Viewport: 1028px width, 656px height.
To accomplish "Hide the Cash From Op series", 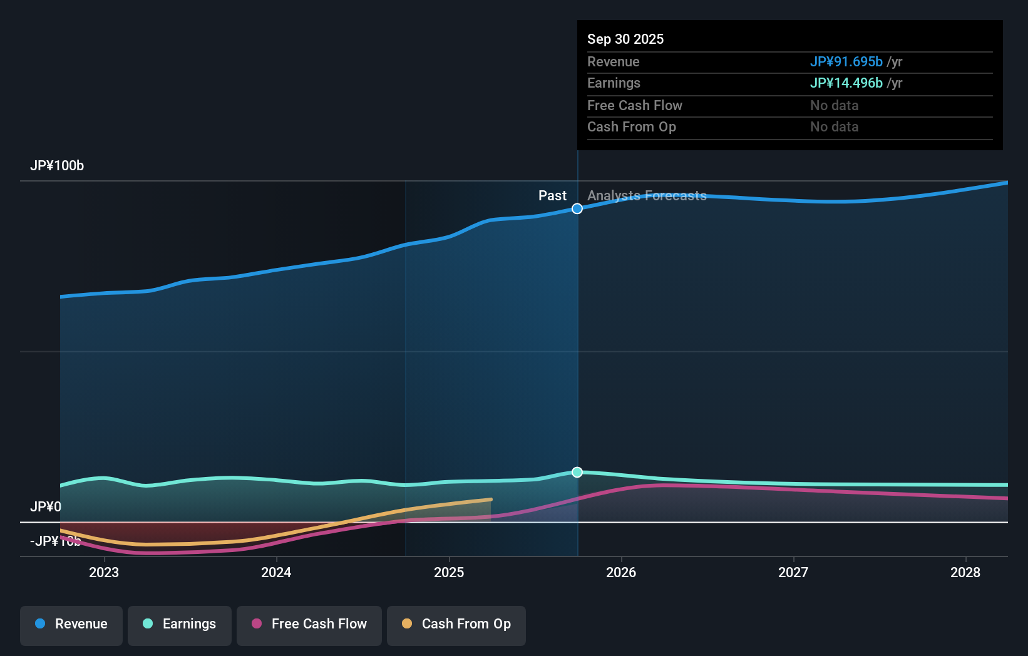I will click(456, 625).
